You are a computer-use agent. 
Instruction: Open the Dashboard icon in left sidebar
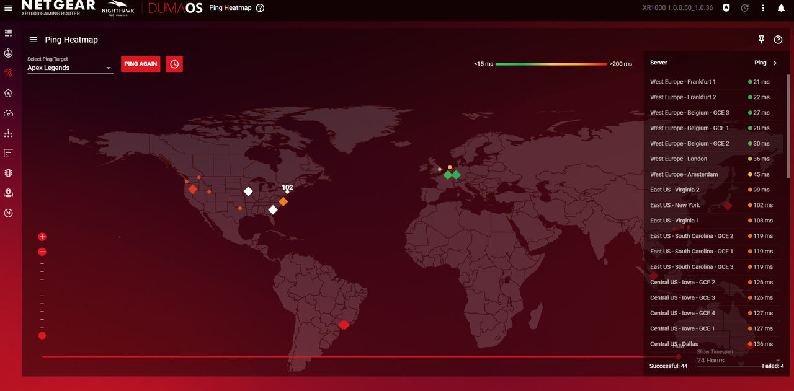point(9,32)
